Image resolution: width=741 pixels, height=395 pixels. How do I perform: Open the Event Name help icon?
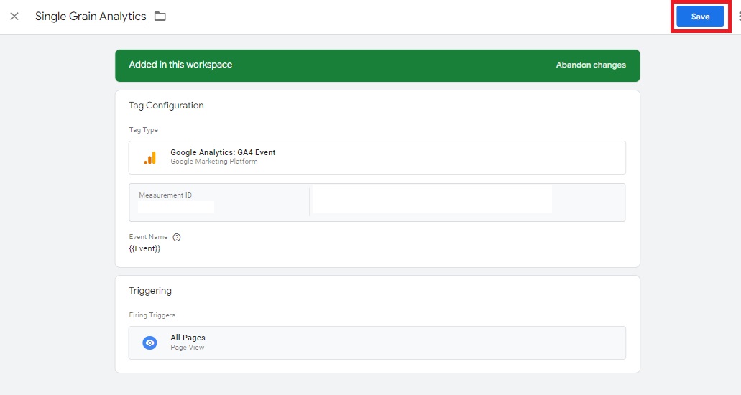pos(177,237)
